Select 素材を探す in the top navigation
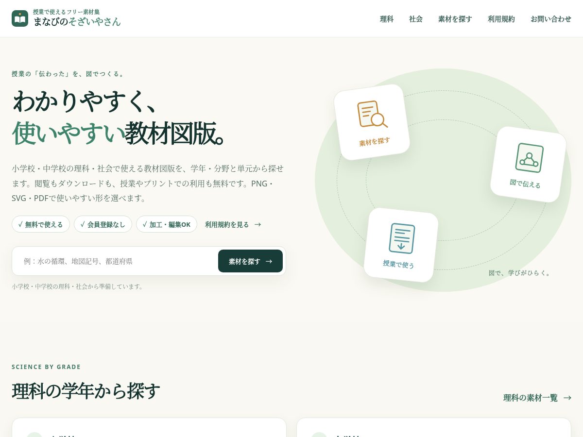 tap(455, 19)
